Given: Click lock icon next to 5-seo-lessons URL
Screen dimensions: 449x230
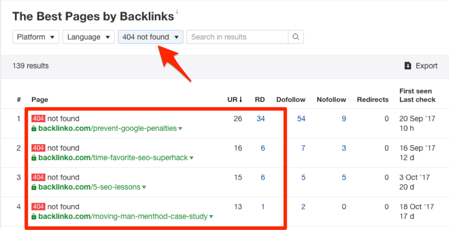Looking at the screenshot, I should (x=34, y=187).
